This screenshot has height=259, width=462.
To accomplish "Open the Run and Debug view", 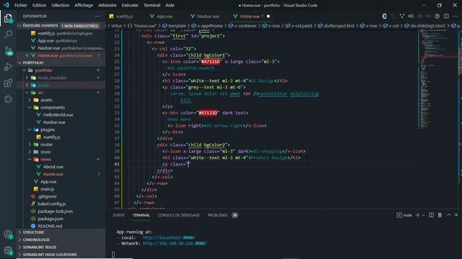I will (x=8, y=67).
